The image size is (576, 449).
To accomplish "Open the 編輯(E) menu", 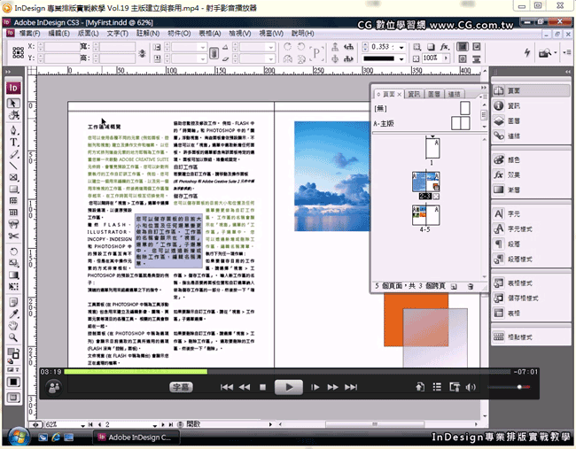I will tap(58, 34).
